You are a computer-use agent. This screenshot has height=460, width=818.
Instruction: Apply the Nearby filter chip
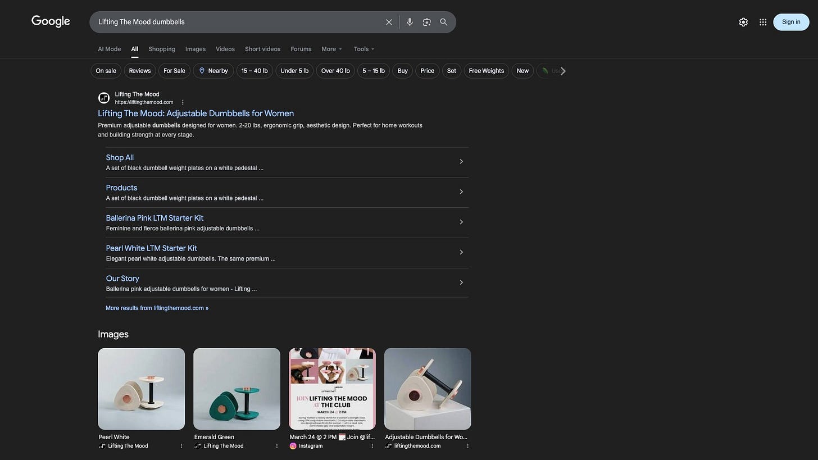(x=213, y=71)
